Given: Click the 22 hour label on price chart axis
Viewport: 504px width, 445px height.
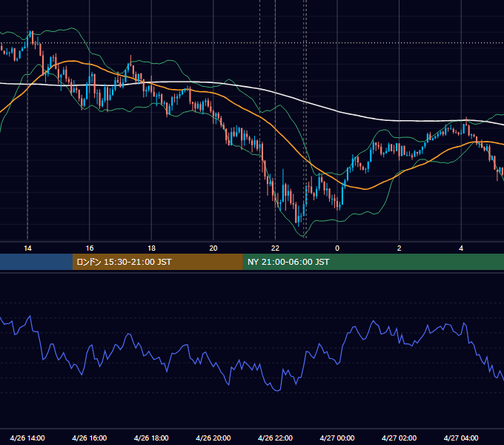Looking at the screenshot, I should (x=275, y=248).
